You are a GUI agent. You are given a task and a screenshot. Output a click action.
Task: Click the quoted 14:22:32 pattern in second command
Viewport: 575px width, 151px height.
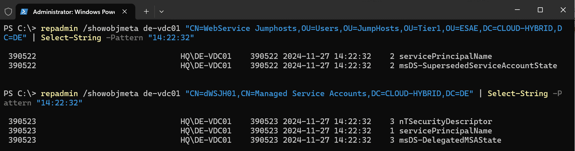pyautogui.click(x=59, y=103)
